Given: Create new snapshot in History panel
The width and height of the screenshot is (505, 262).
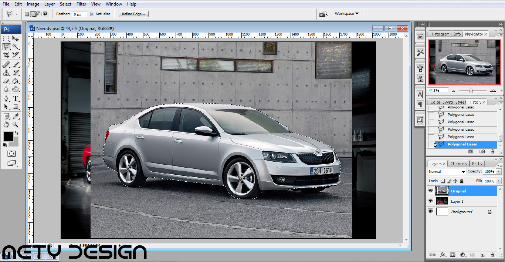Looking at the screenshot, I should pos(482,151).
